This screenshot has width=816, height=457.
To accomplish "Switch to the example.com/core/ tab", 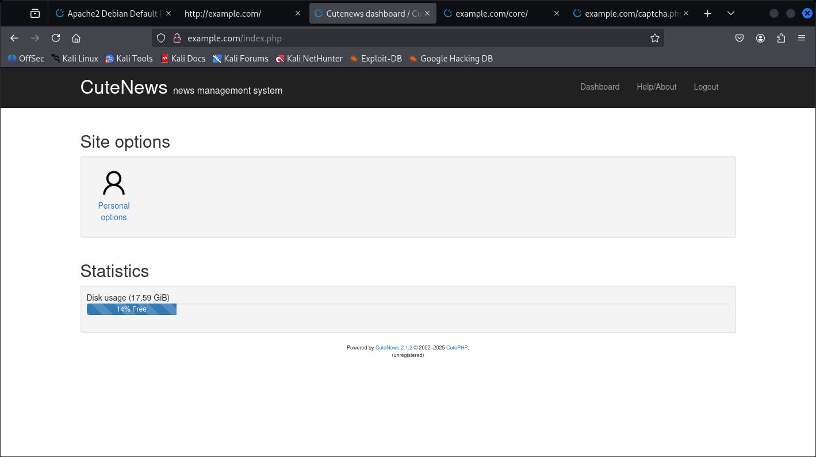I will point(502,13).
